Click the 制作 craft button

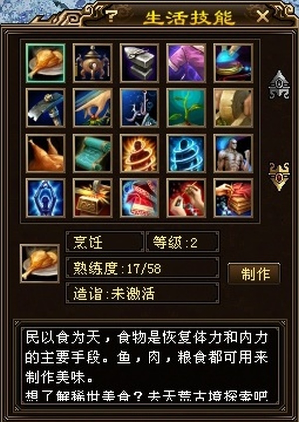pos(254,274)
